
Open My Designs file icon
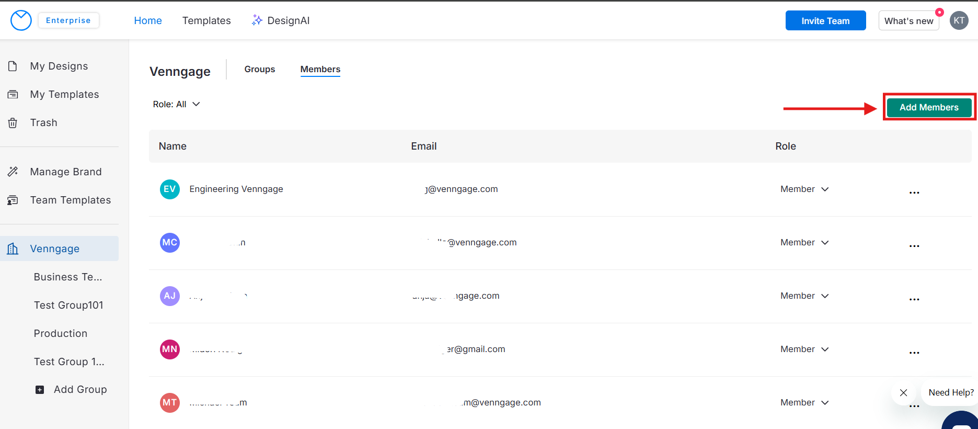click(x=13, y=66)
